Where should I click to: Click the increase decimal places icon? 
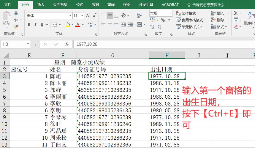(152, 27)
